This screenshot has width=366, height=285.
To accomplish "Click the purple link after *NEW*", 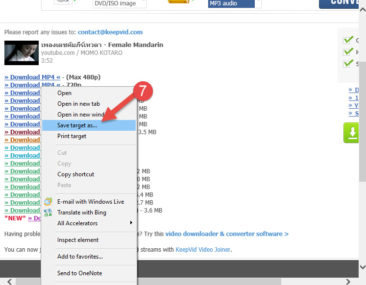I will coord(34,218).
